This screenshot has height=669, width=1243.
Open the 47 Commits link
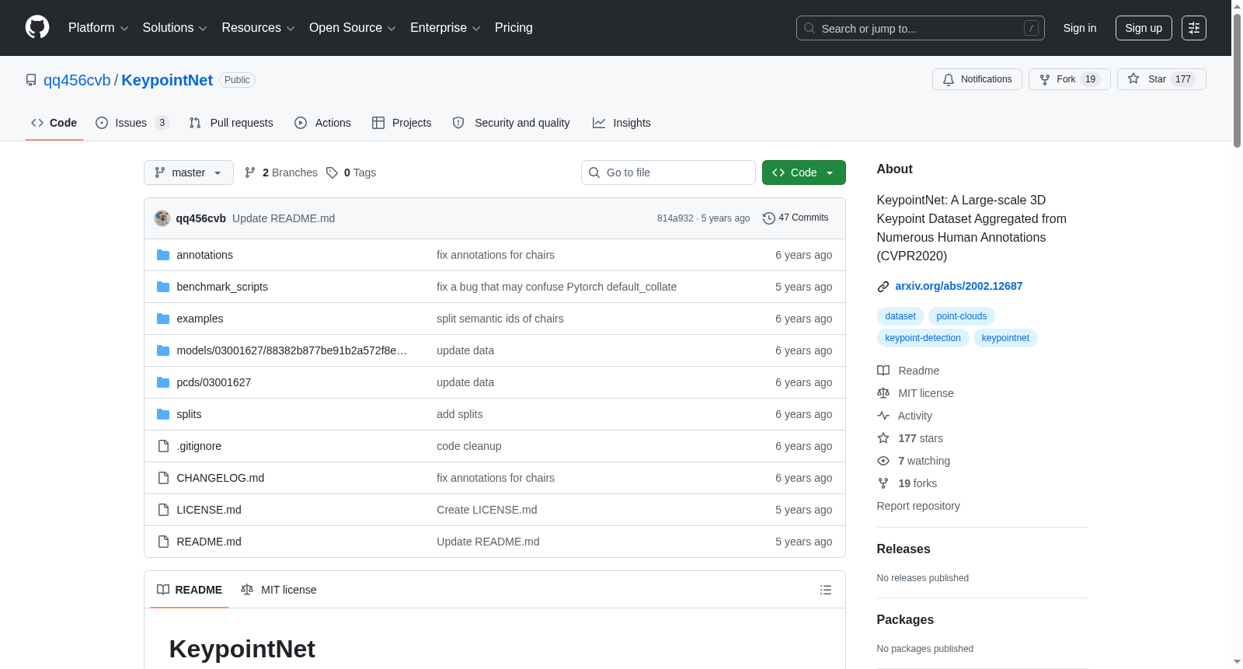point(796,218)
